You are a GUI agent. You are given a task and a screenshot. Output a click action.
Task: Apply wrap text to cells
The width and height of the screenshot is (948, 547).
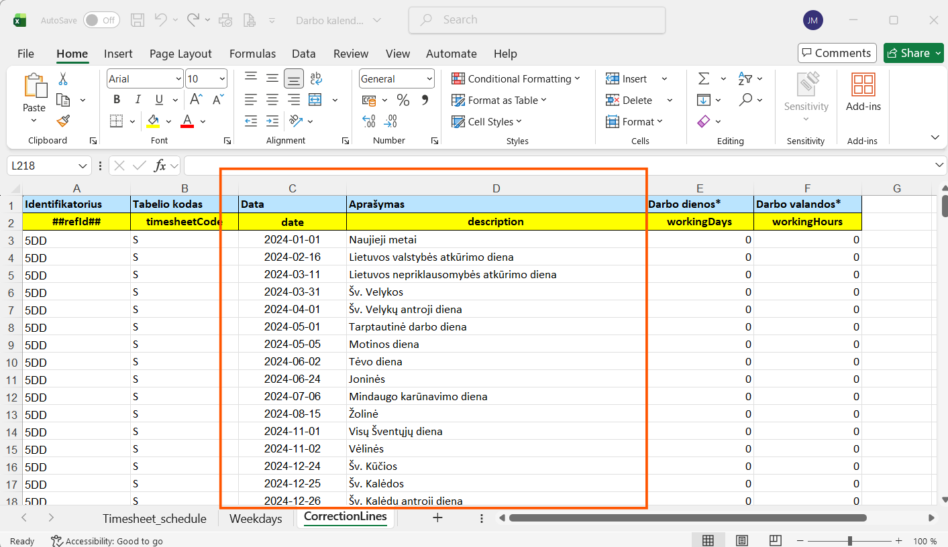[x=315, y=79]
